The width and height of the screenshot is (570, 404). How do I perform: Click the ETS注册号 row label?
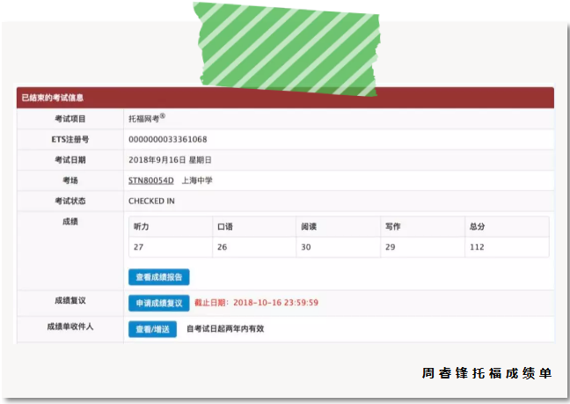coord(70,139)
